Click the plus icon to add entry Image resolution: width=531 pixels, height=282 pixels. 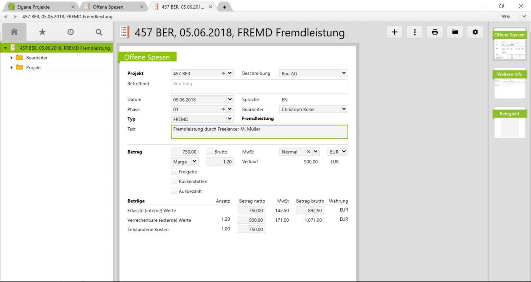click(394, 32)
